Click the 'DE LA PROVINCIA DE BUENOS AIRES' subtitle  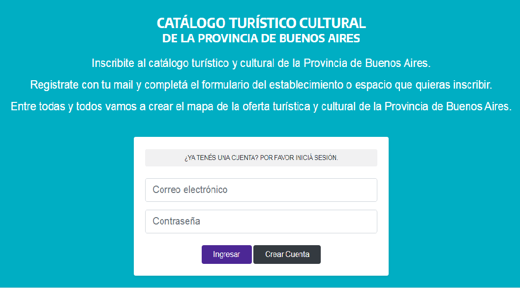click(261, 38)
